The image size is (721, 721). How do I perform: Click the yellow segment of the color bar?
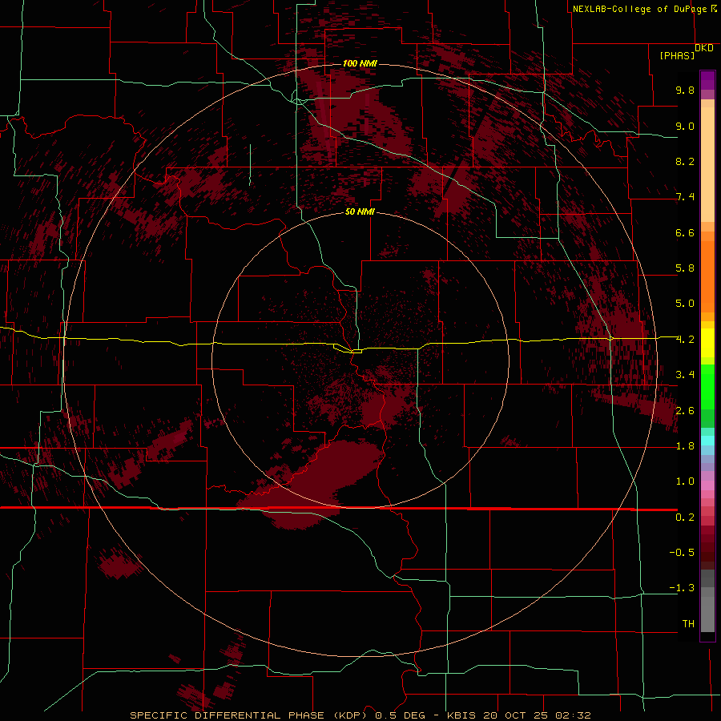coord(707,343)
